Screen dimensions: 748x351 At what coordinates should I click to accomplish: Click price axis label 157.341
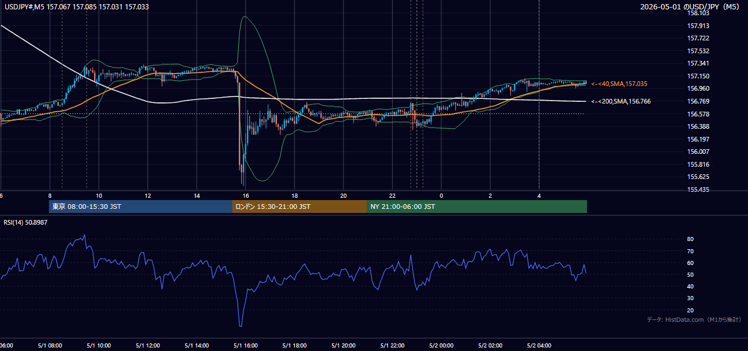coord(698,64)
